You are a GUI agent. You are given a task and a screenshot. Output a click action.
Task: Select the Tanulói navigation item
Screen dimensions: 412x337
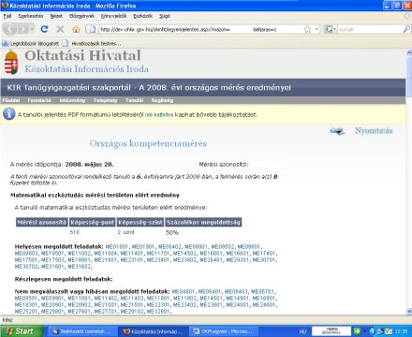click(135, 100)
